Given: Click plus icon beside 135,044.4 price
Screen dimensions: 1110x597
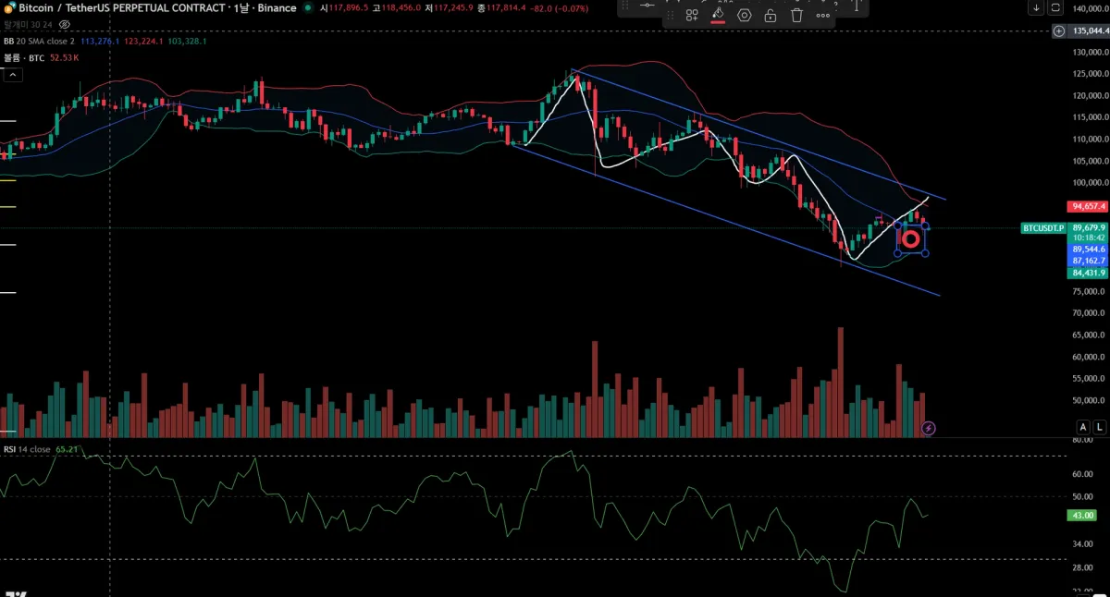Looking at the screenshot, I should click(x=1059, y=30).
